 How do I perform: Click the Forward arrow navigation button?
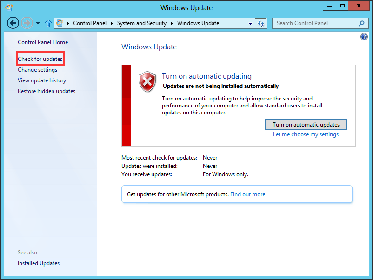pos(27,23)
